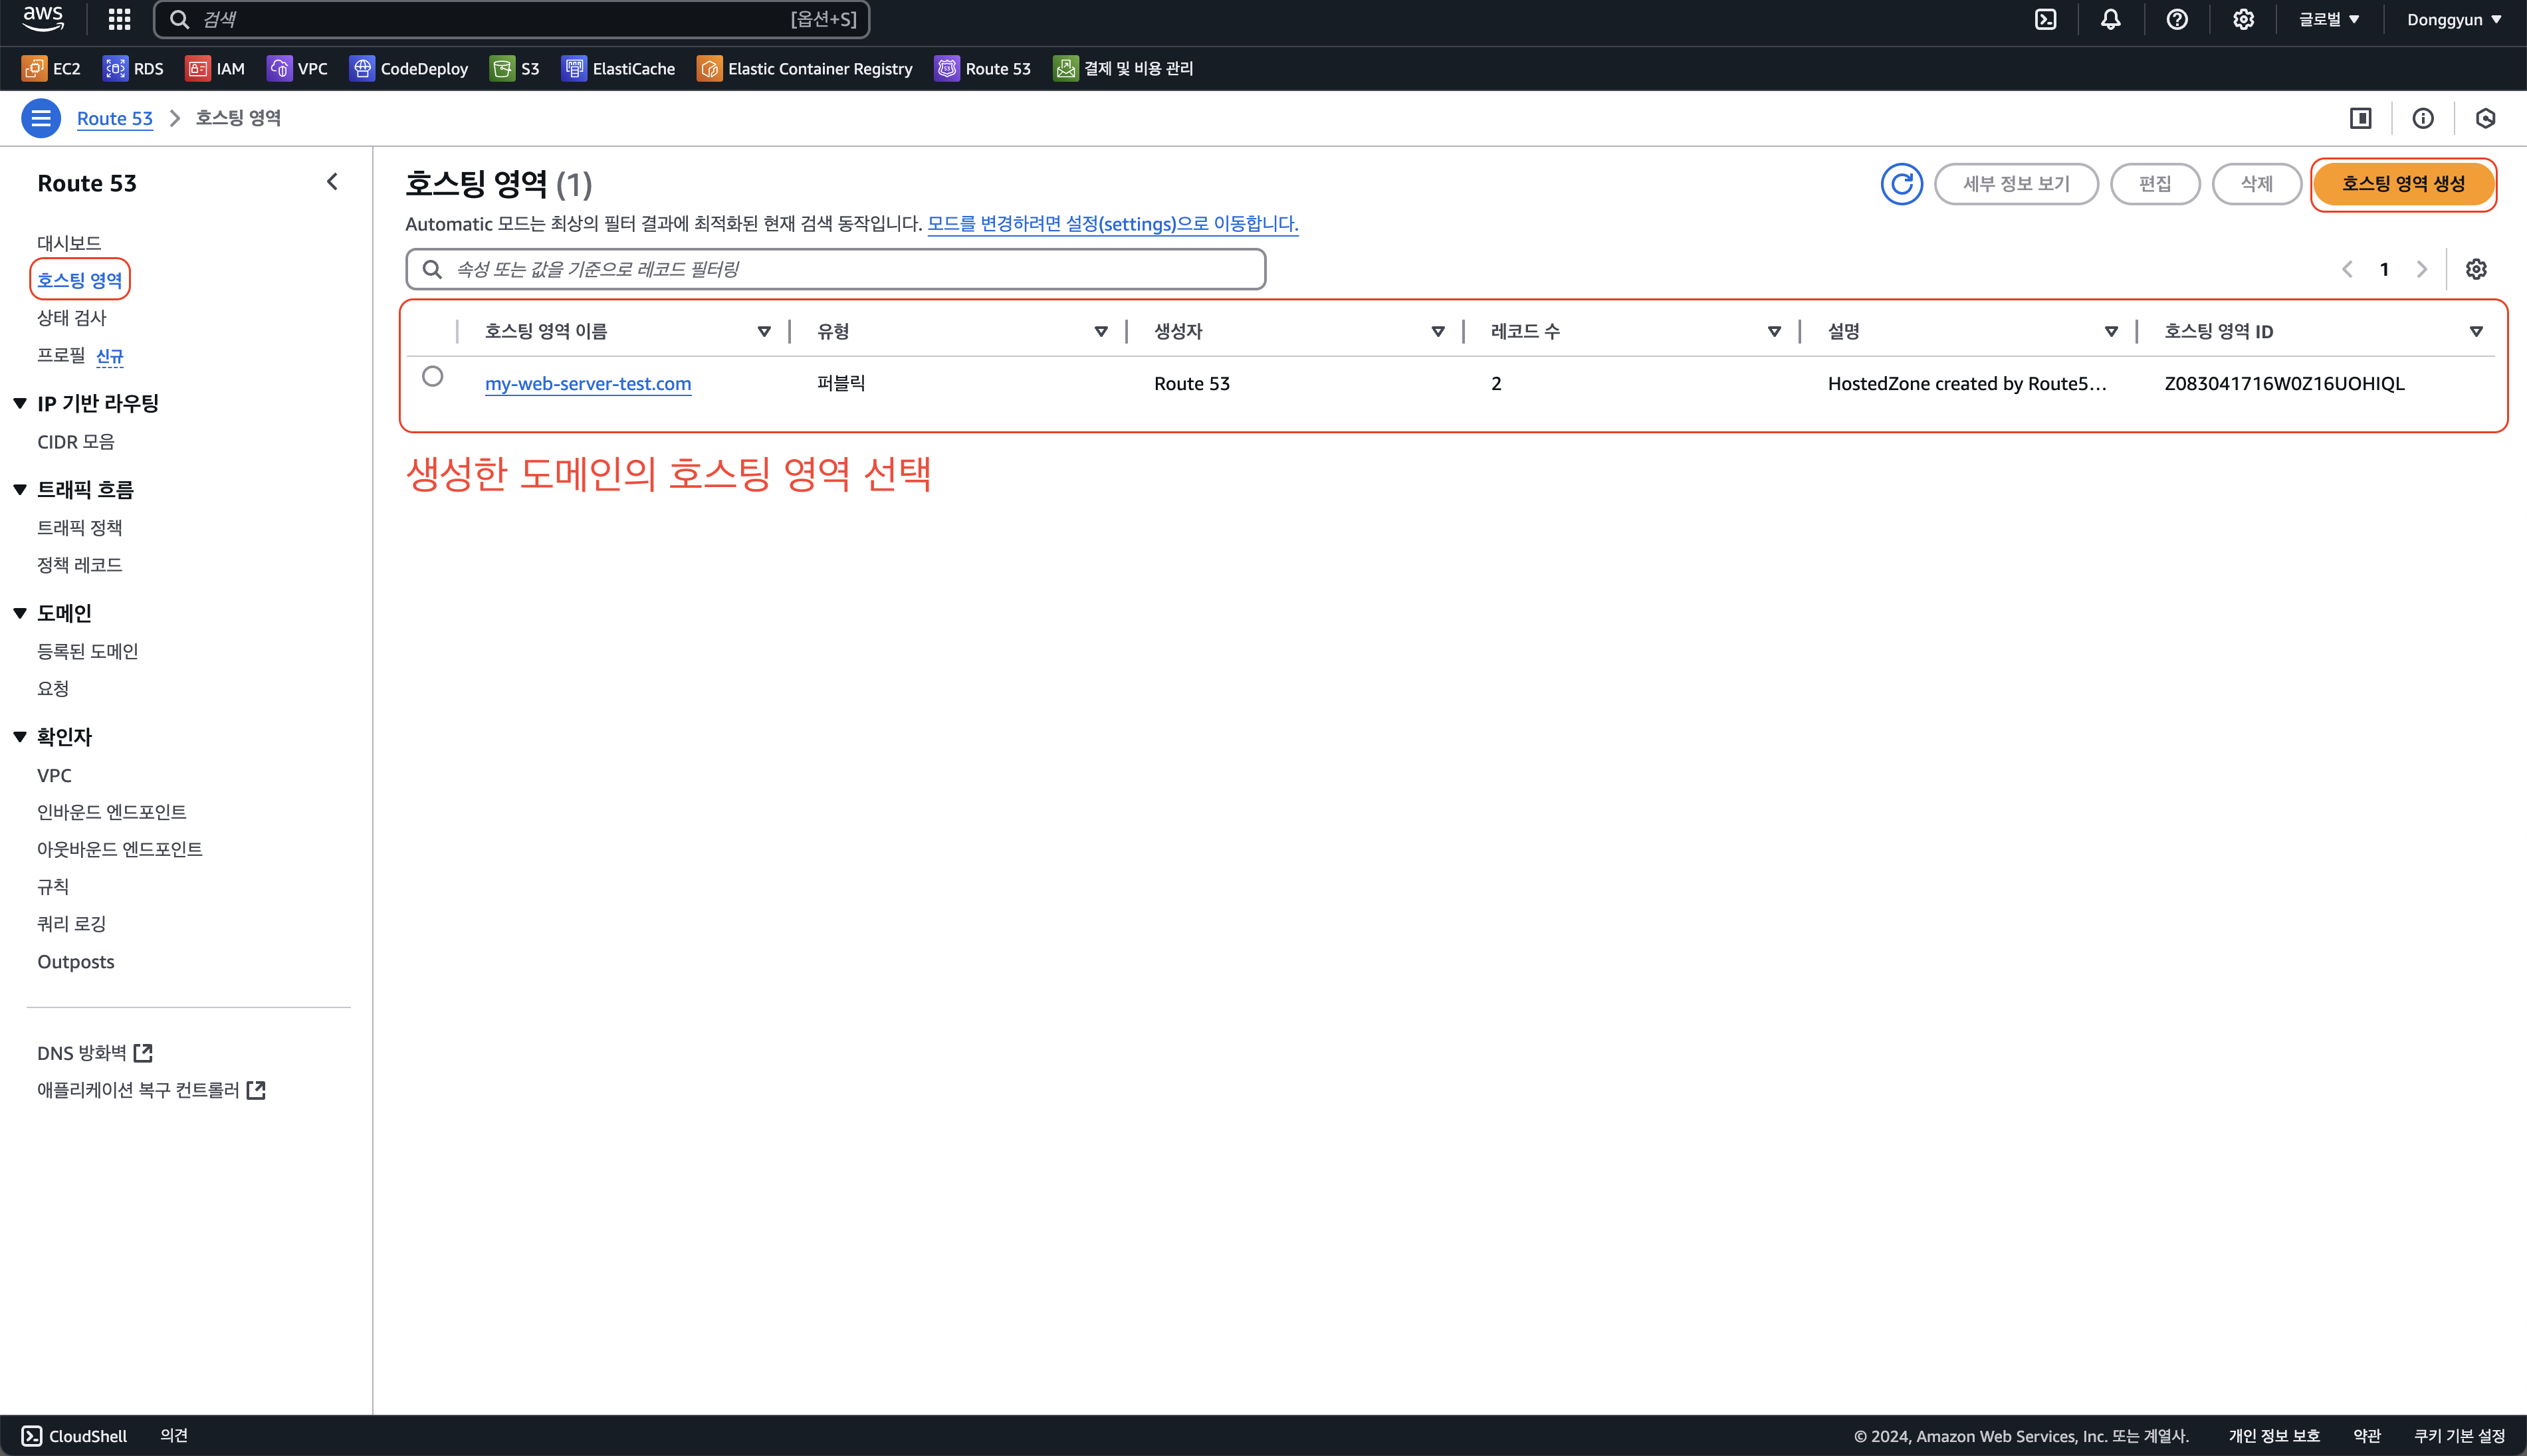This screenshot has height=1456, width=2527.
Task: Collapse the IP 기반 라우팅 section
Action: point(20,403)
